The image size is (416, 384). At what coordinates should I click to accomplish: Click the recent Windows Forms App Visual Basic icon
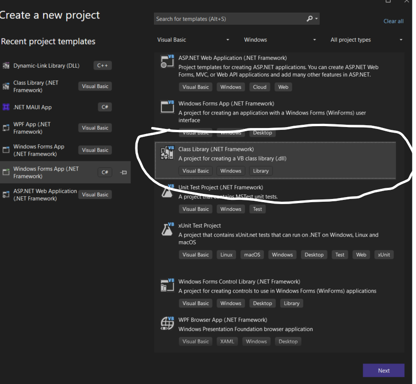6,150
